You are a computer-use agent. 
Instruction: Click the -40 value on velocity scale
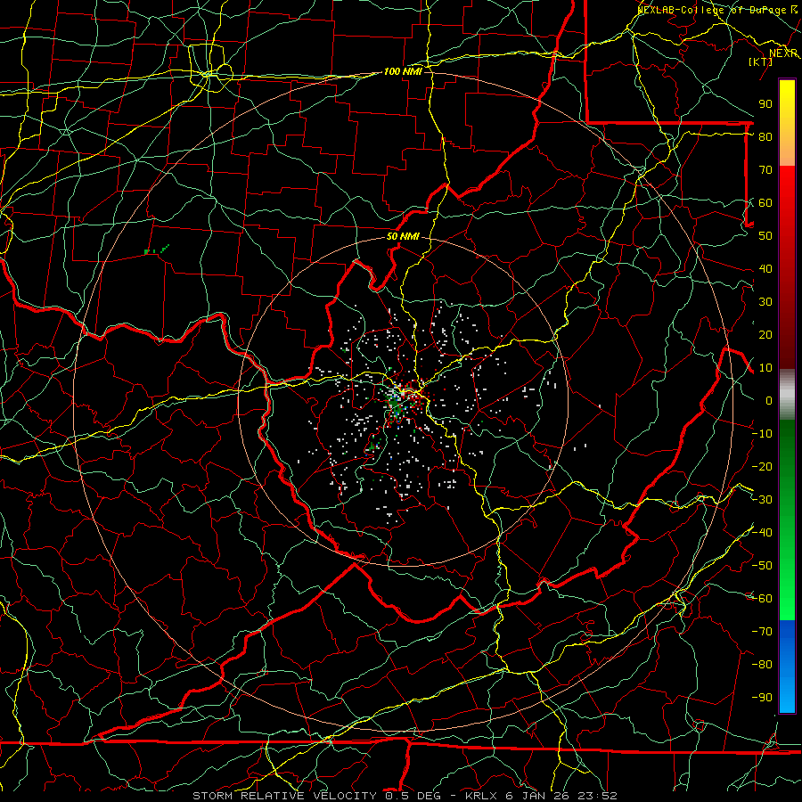tap(762, 533)
